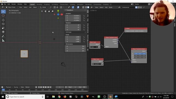Open the Edit menu
Viewport: 176px width, 99px height.
click(9, 4)
